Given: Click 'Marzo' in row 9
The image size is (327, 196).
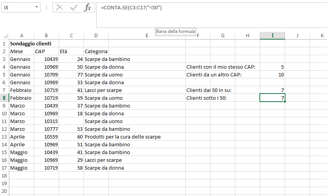Looking at the screenshot, I should tap(21, 106).
